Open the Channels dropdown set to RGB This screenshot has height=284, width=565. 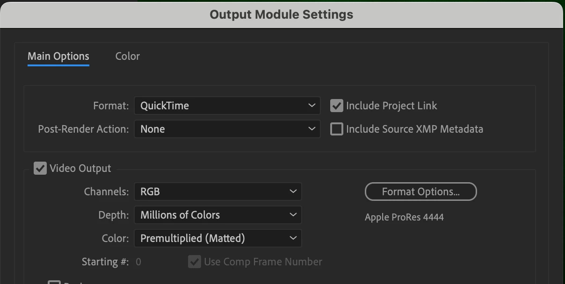tap(217, 192)
